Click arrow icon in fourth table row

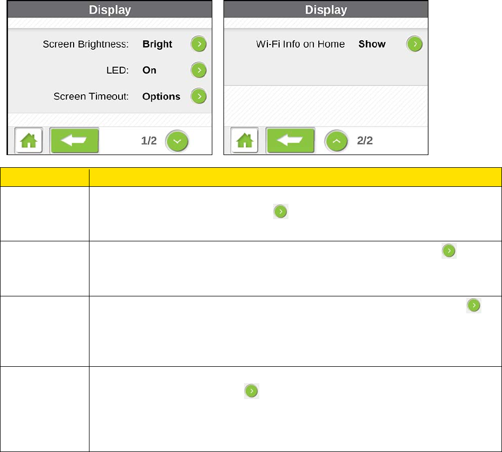tap(252, 391)
